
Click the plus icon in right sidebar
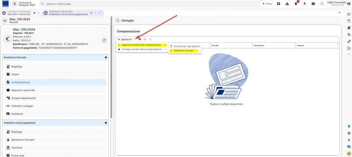click(349, 54)
